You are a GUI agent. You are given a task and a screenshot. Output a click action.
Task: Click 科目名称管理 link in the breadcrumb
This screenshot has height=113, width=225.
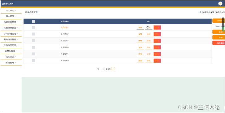(209, 12)
